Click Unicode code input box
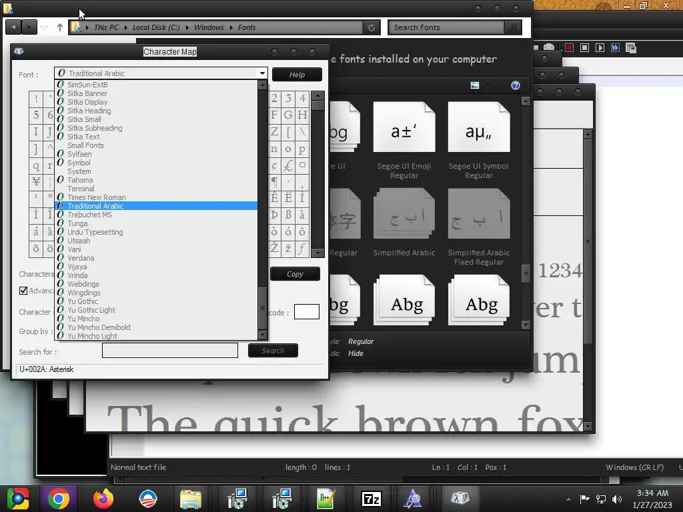 point(307,312)
